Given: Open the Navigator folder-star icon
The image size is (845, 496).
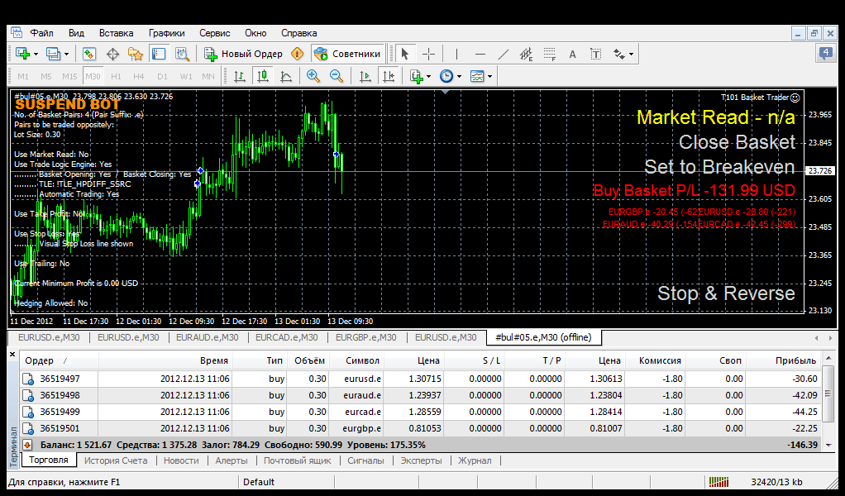Looking at the screenshot, I should (x=136, y=54).
